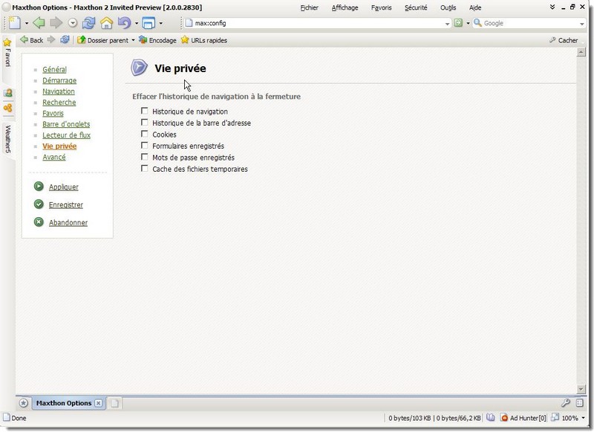
Task: Go back with the green back arrow
Action: (39, 23)
